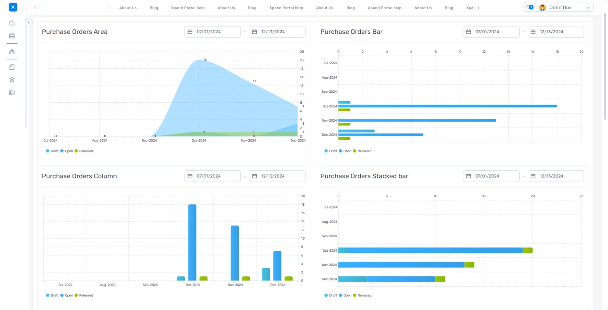Viewport: 608px width, 310px height.
Task: Open the leftmost Xpand Portal help item
Action: coord(188,8)
